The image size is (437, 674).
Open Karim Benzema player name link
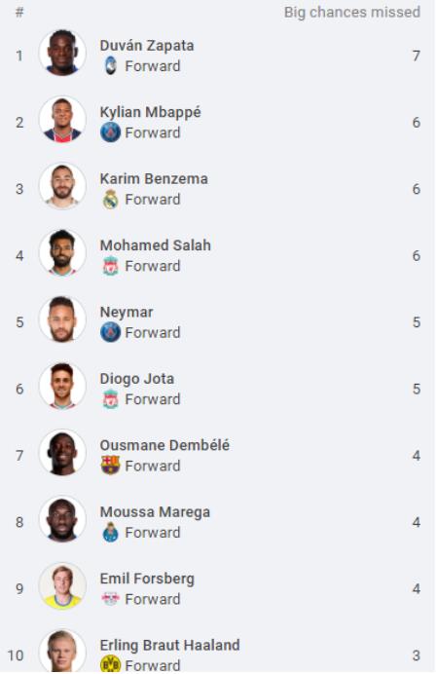click(154, 179)
